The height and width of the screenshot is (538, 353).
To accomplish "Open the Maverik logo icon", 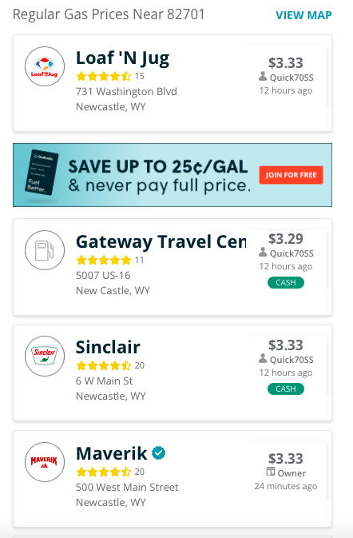I will [x=45, y=462].
